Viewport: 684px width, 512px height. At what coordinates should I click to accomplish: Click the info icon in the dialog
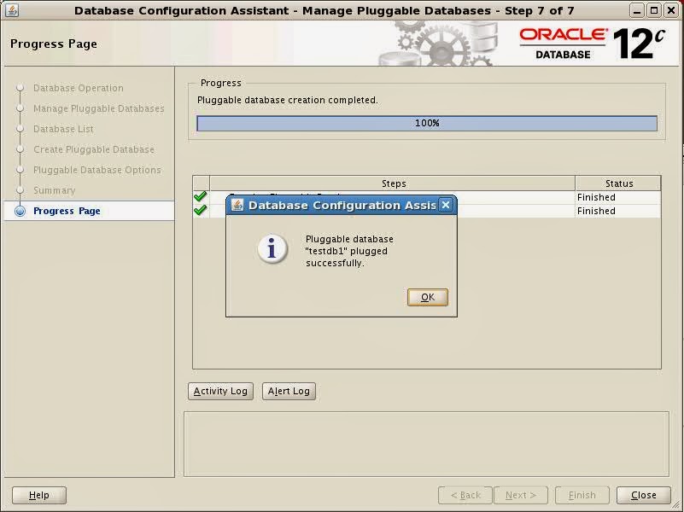272,249
